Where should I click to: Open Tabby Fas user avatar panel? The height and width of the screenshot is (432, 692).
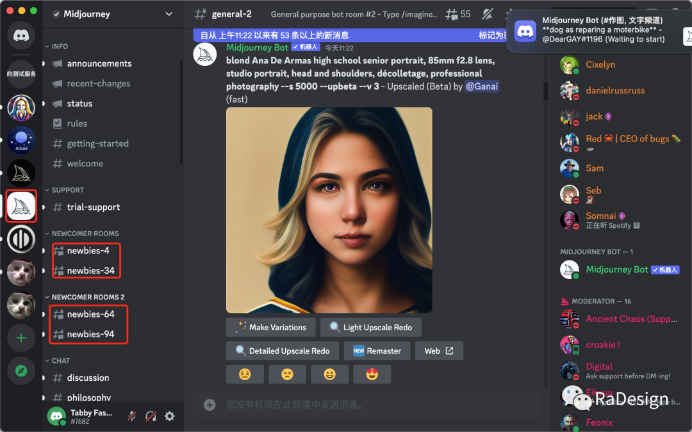pyautogui.click(x=56, y=416)
